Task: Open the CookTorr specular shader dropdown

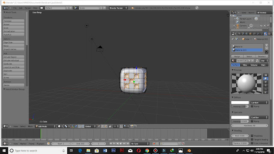Action: pos(259,117)
